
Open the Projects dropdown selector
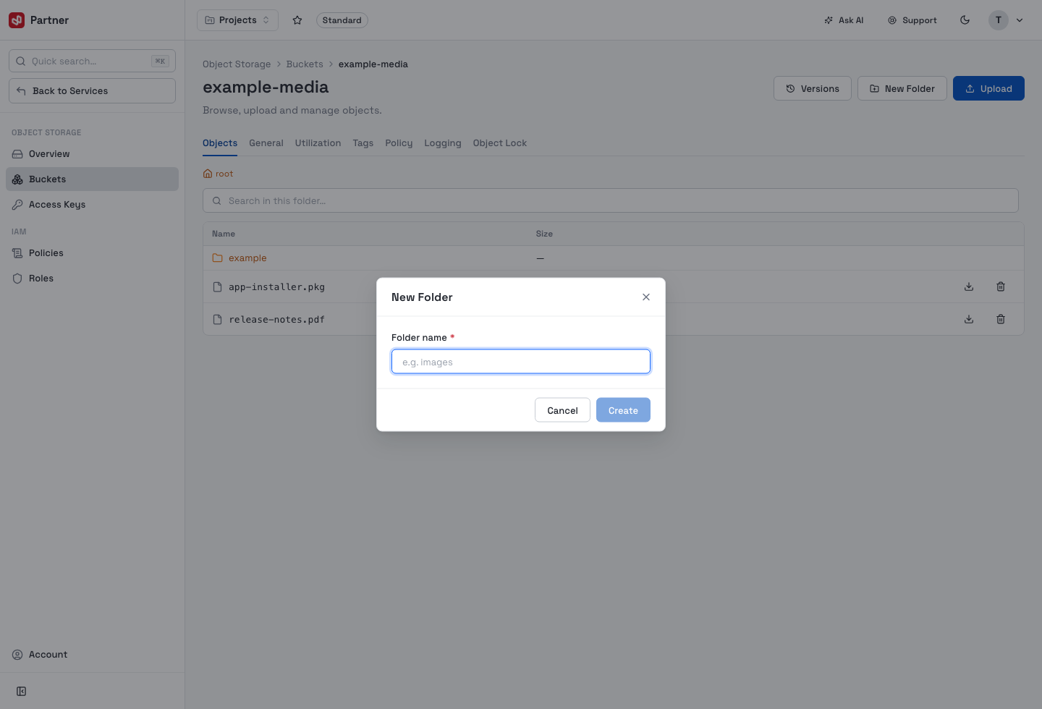(x=237, y=20)
